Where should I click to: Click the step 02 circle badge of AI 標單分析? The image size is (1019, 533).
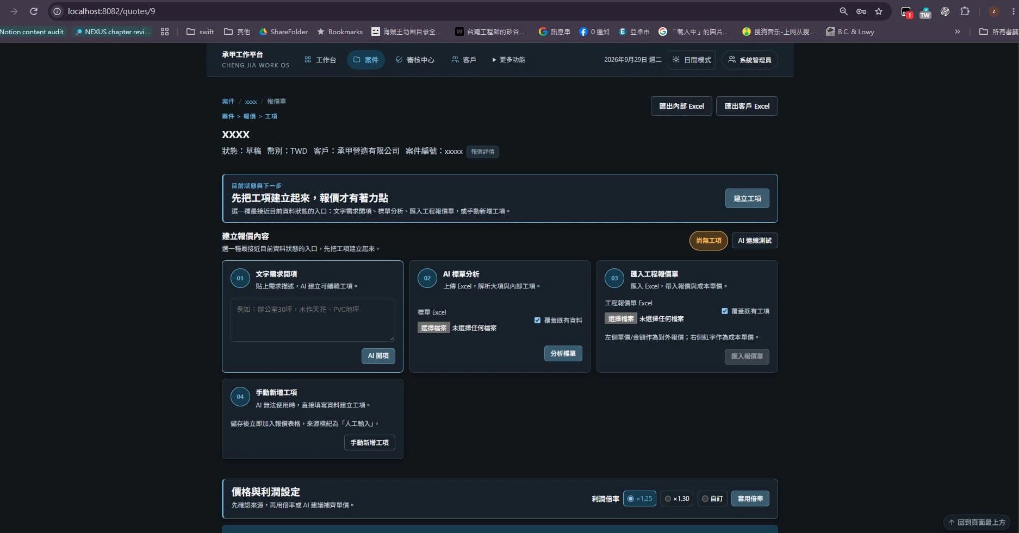click(427, 278)
